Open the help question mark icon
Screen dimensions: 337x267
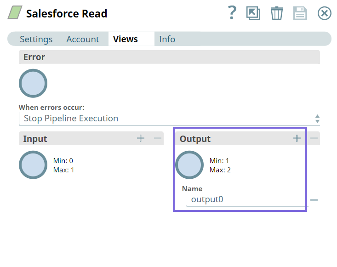(232, 13)
